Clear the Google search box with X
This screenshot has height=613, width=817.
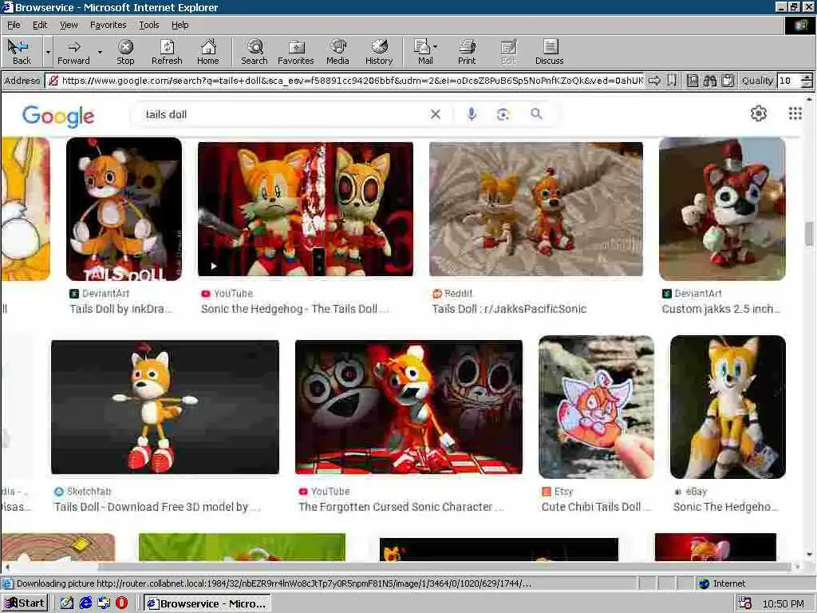click(x=436, y=114)
